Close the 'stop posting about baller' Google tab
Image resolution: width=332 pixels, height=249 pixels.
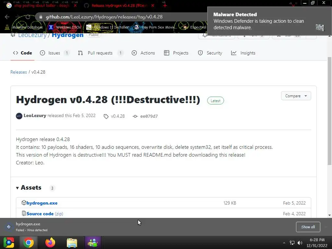click(75, 6)
